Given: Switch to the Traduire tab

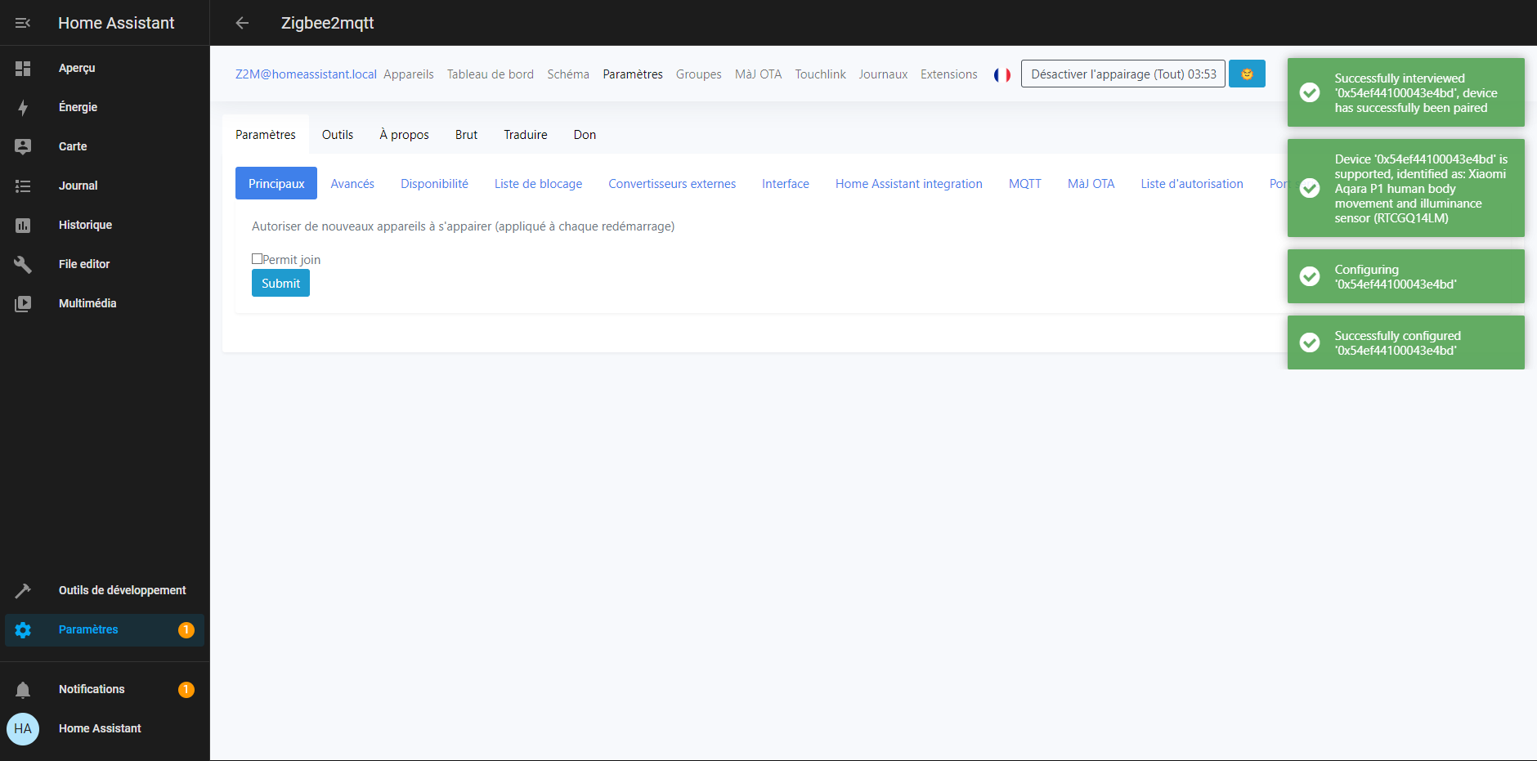Looking at the screenshot, I should [x=526, y=135].
